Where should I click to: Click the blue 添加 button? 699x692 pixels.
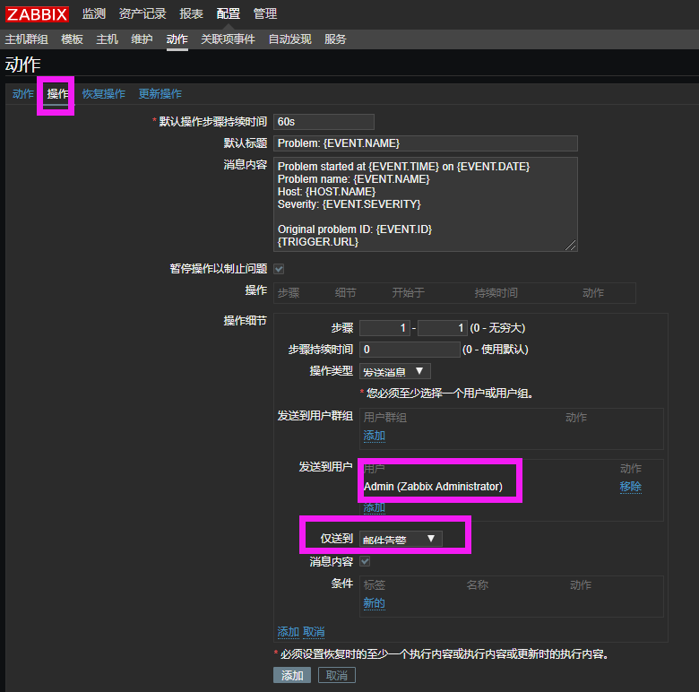coord(292,675)
